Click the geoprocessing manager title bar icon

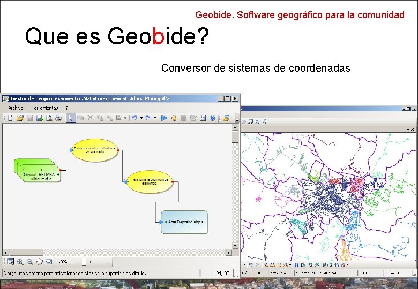click(x=5, y=98)
